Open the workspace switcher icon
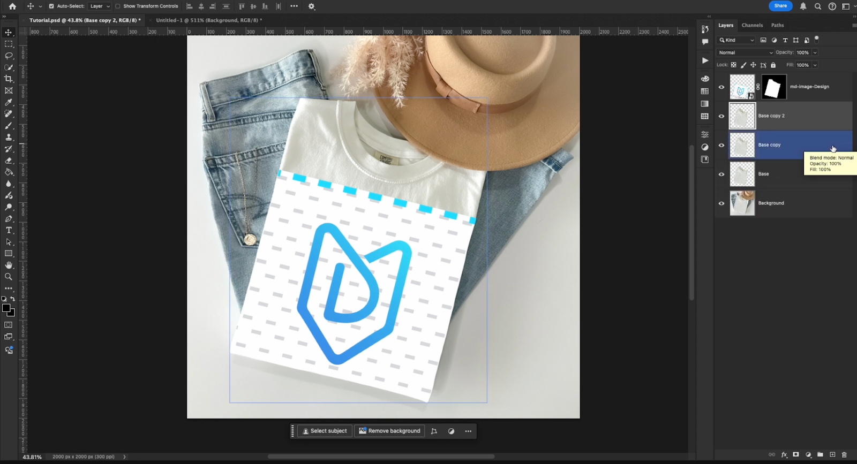Image resolution: width=857 pixels, height=464 pixels. coord(846,6)
